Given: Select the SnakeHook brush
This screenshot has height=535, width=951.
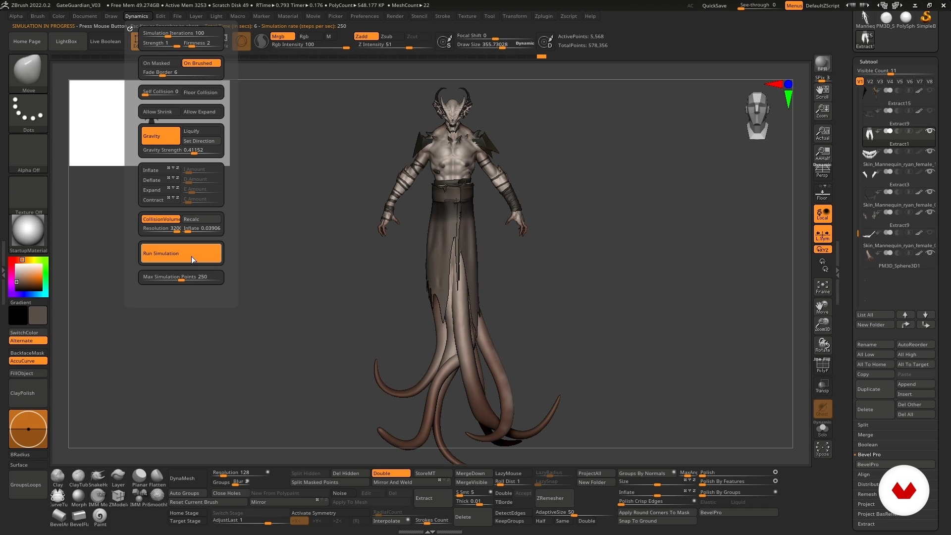Looking at the screenshot, I should tap(98, 478).
